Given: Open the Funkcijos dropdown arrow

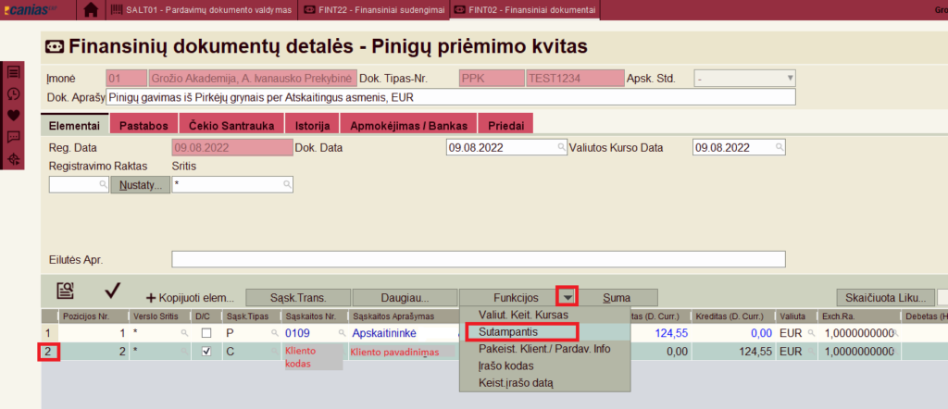Looking at the screenshot, I should coord(566,297).
